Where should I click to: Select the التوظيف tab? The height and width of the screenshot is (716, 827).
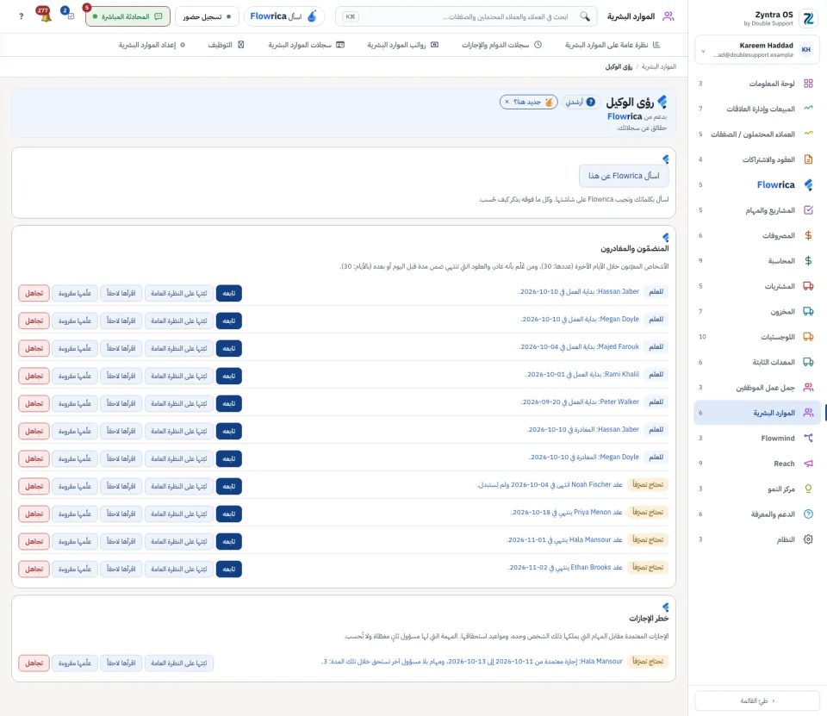tap(226, 45)
